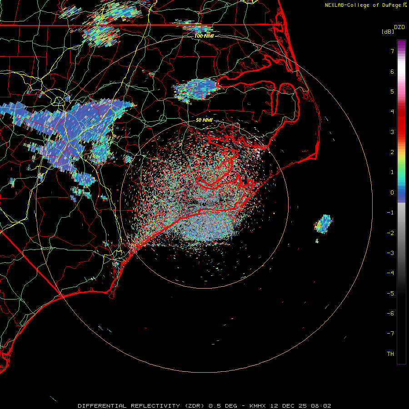Click the -5 dB tick label

click(390, 294)
